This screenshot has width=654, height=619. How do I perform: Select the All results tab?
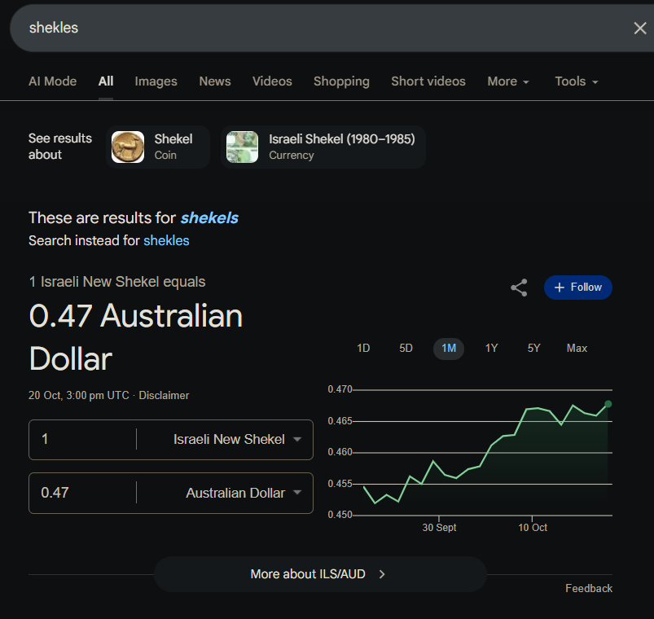106,81
